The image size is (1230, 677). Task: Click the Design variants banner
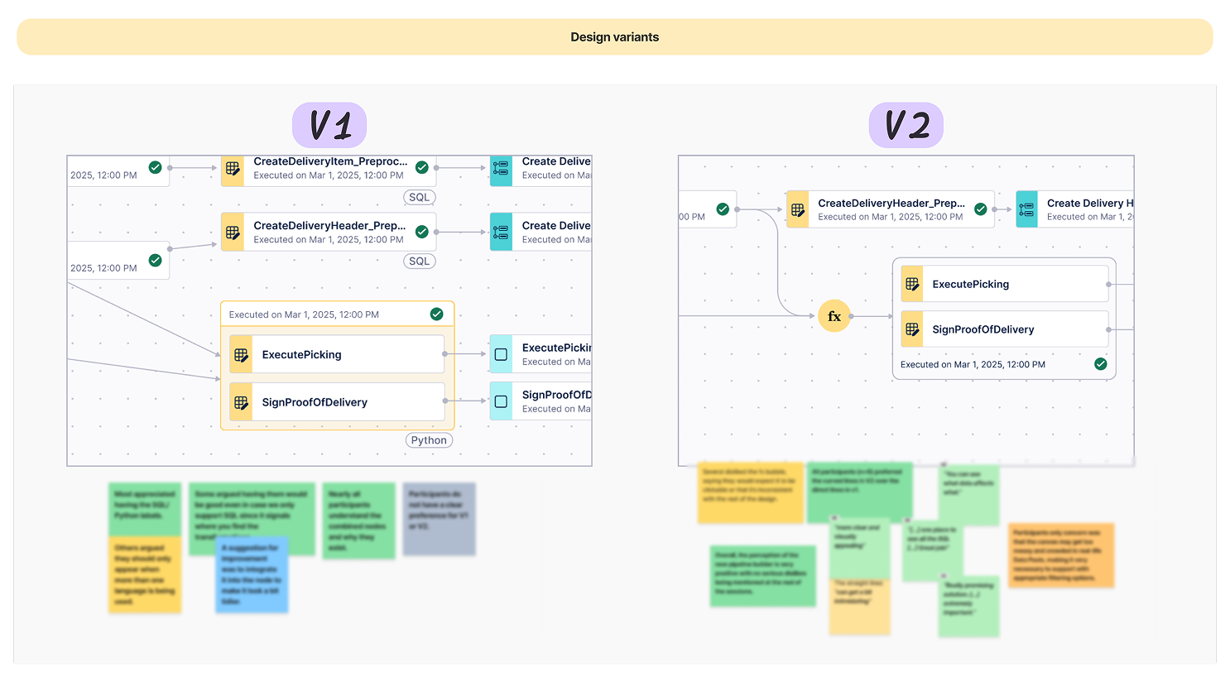(x=615, y=36)
